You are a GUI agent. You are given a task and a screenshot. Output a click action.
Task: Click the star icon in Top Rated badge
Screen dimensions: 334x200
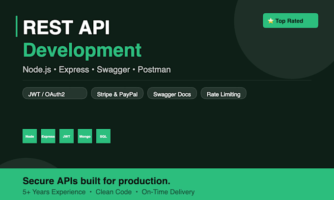coord(271,21)
